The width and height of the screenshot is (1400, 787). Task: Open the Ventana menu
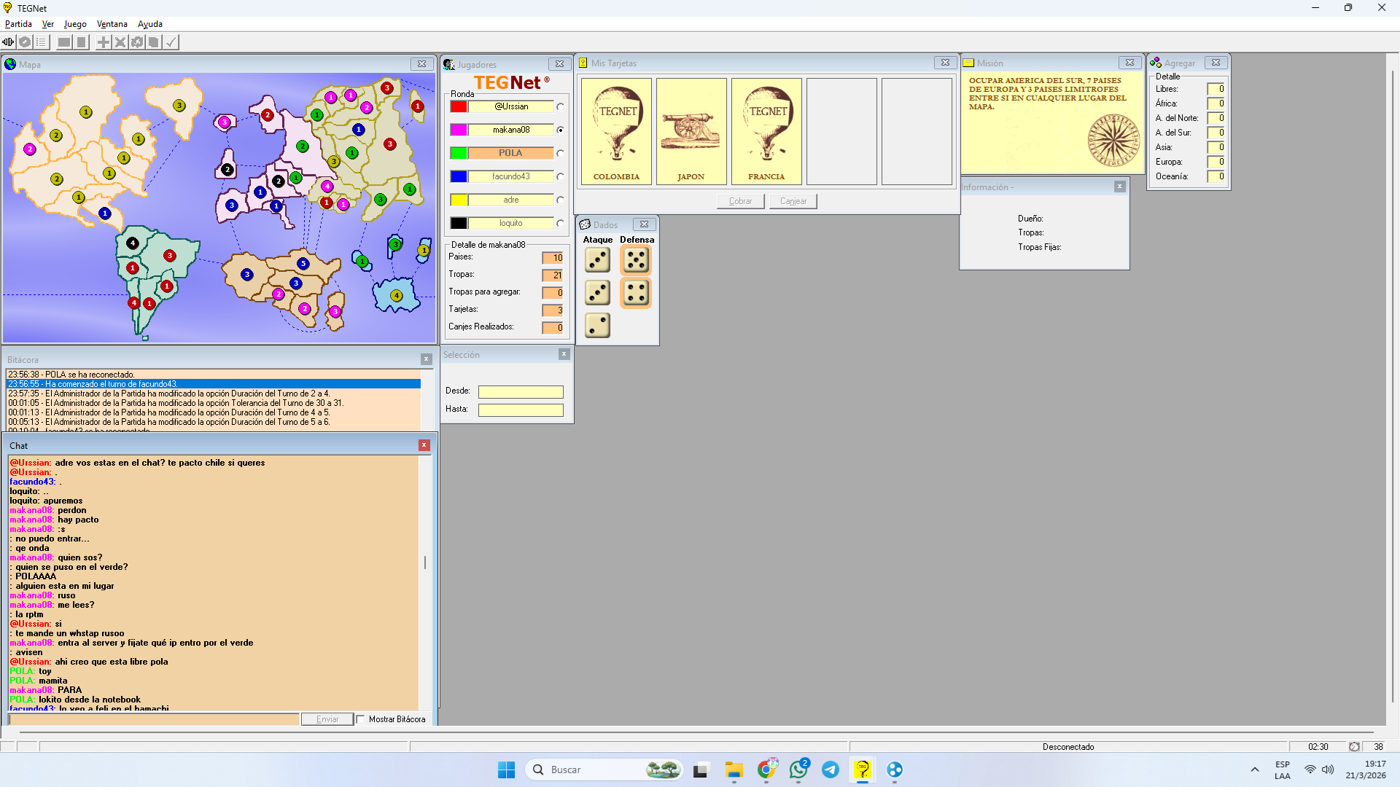[112, 24]
